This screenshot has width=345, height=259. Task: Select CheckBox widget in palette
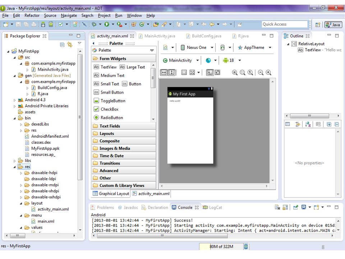pyautogui.click(x=106, y=109)
